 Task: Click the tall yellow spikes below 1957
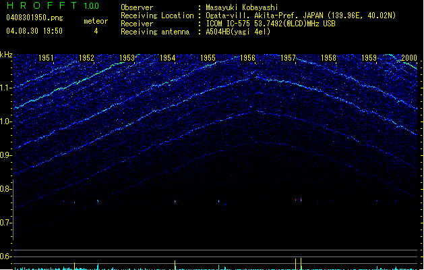[298, 264]
